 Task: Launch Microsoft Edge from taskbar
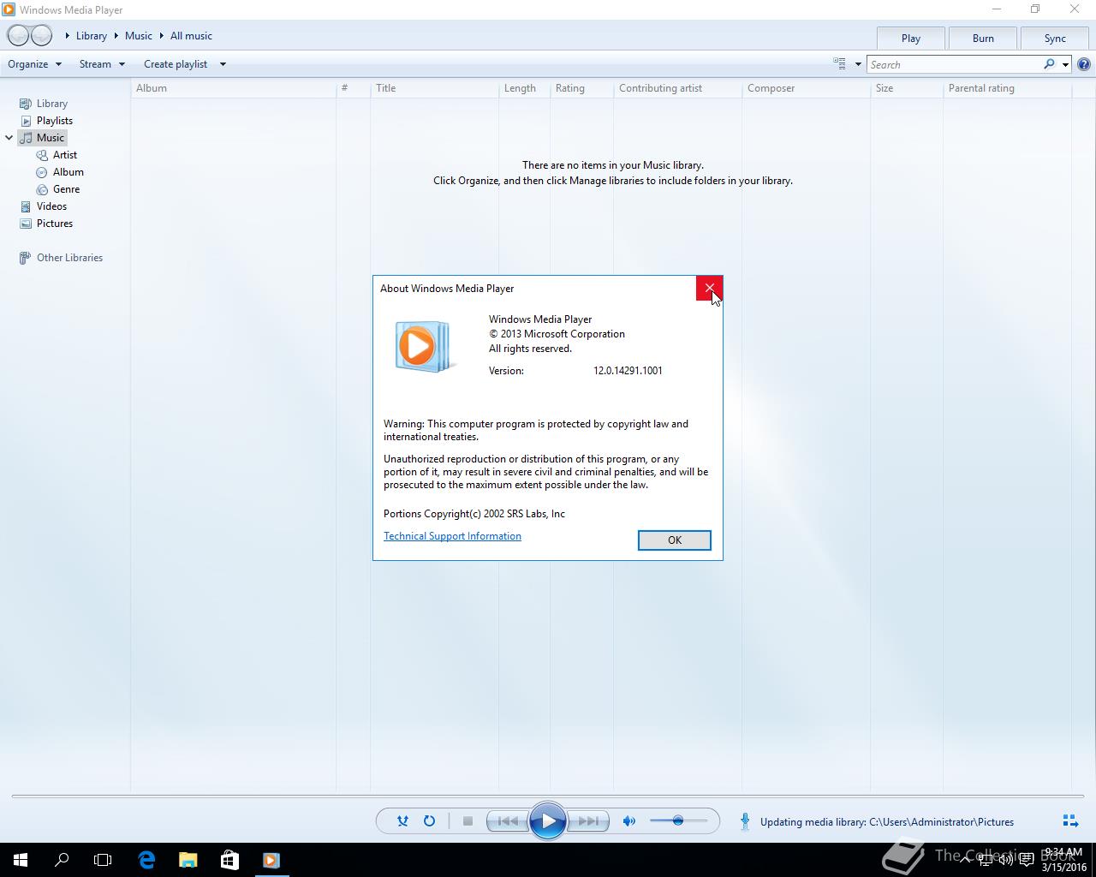click(x=146, y=860)
